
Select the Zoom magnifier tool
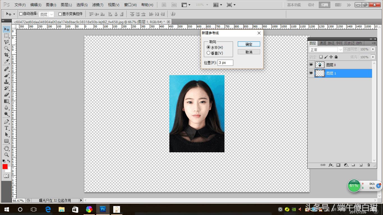[x=6, y=155]
